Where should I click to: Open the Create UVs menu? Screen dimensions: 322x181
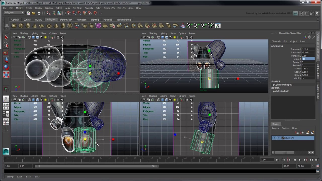tap(109, 8)
